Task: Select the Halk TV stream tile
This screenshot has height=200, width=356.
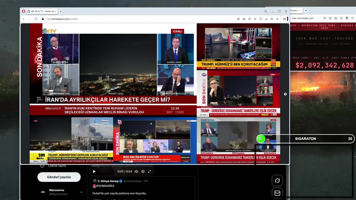Action: (x=155, y=141)
